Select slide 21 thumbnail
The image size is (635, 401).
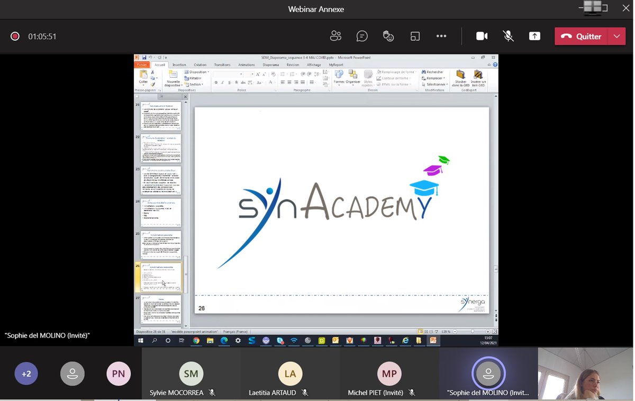tap(161, 116)
